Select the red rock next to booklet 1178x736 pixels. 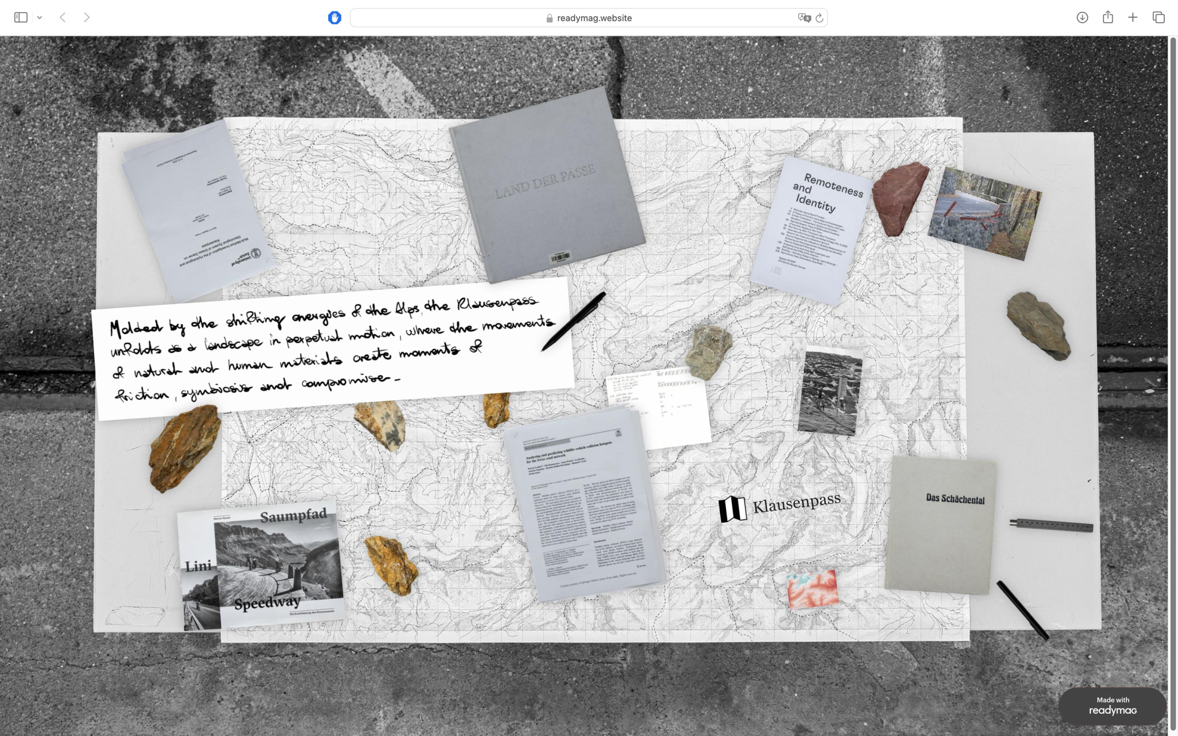pyautogui.click(x=900, y=198)
